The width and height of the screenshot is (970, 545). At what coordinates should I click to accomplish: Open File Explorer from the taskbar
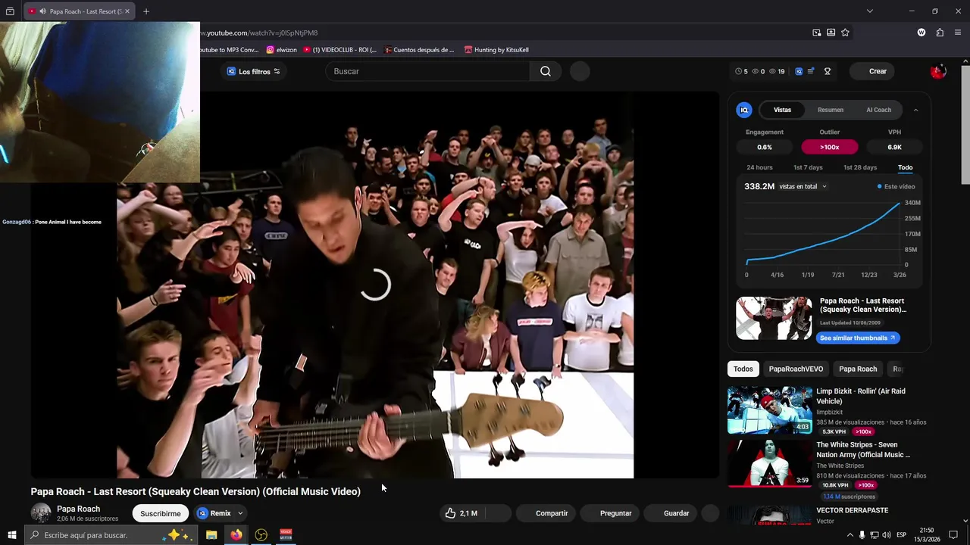pos(211,535)
